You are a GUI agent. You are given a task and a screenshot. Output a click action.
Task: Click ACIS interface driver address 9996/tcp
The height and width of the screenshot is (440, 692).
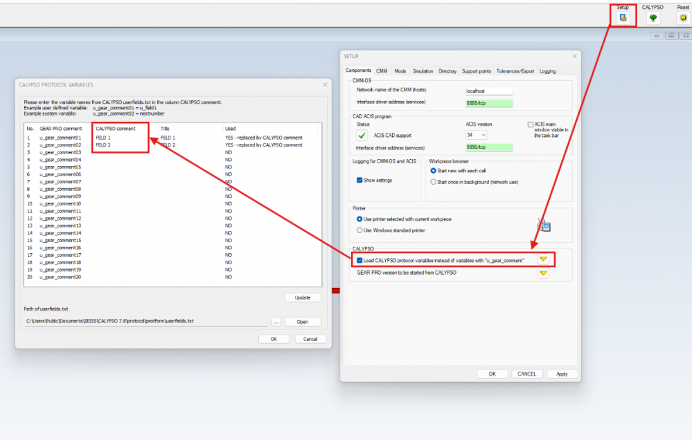[x=489, y=147]
